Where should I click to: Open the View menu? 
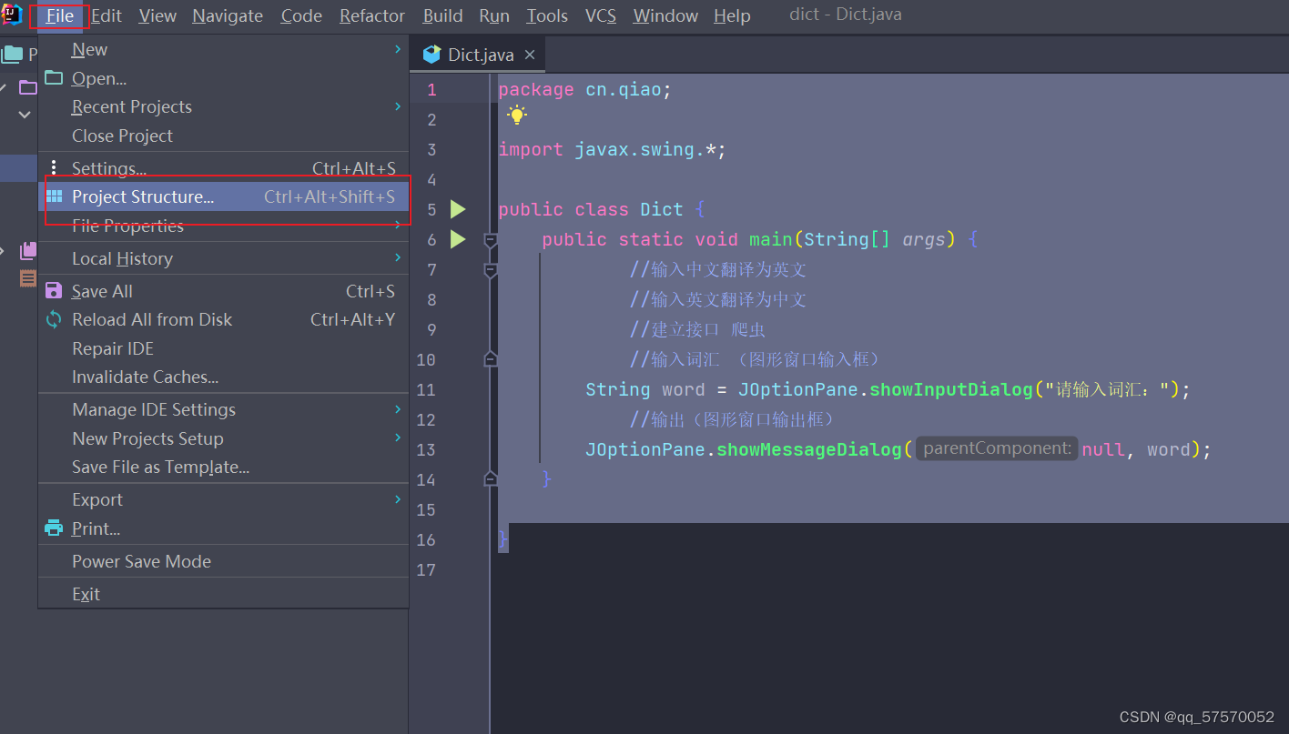click(157, 15)
